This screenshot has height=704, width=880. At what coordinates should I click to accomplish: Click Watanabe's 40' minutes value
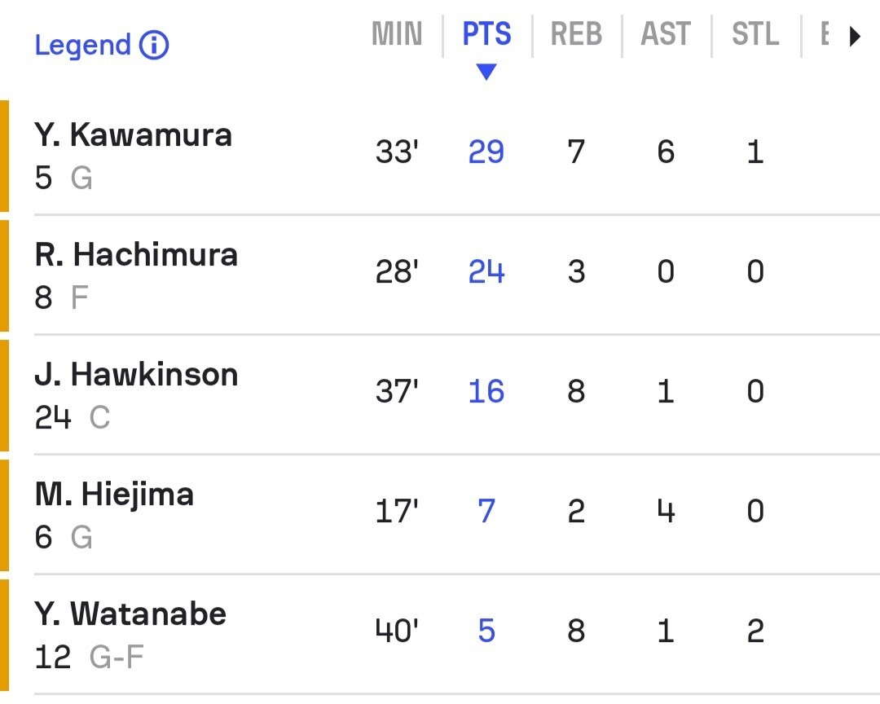[x=397, y=631]
